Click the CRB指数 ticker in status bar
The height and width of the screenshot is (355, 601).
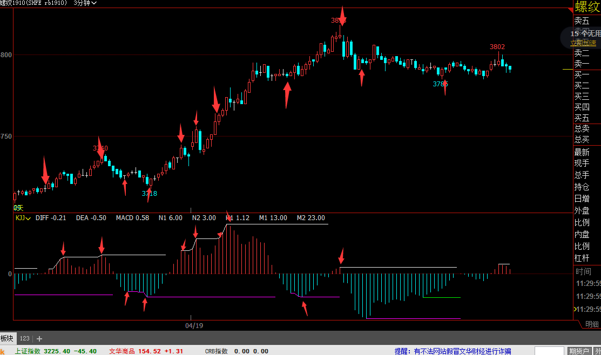point(217,351)
